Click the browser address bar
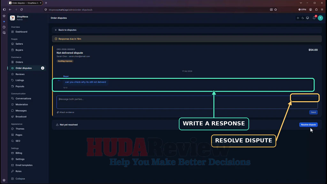Image resolution: width=327 pixels, height=184 pixels. click(x=156, y=10)
